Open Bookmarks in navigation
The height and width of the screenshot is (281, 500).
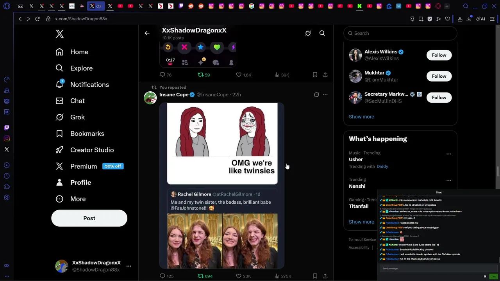pyautogui.click(x=80, y=133)
